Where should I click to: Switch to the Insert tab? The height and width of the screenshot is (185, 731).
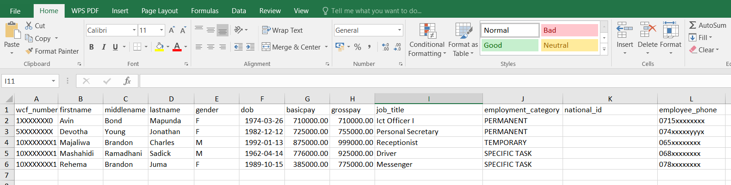point(120,11)
